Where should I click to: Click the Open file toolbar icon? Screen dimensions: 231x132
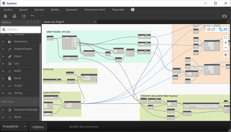click(15, 16)
